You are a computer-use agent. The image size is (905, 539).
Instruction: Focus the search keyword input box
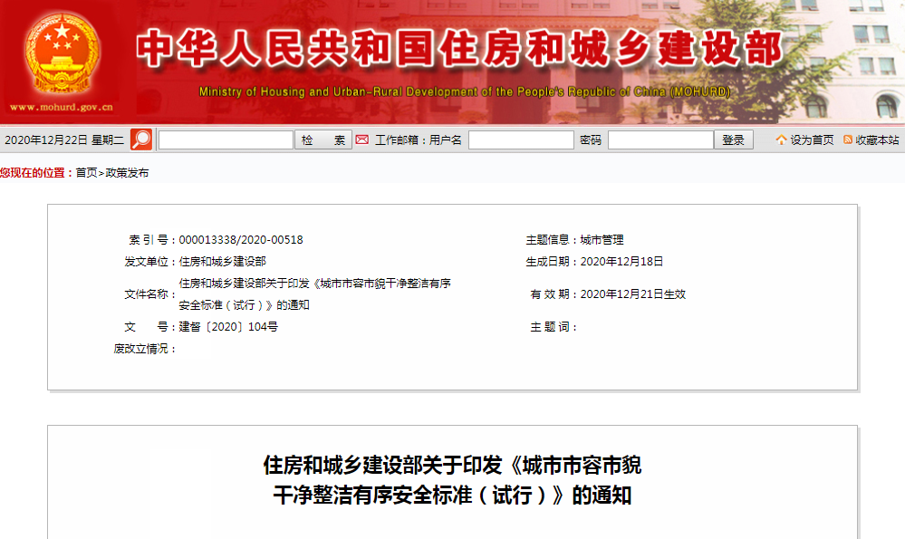click(226, 140)
